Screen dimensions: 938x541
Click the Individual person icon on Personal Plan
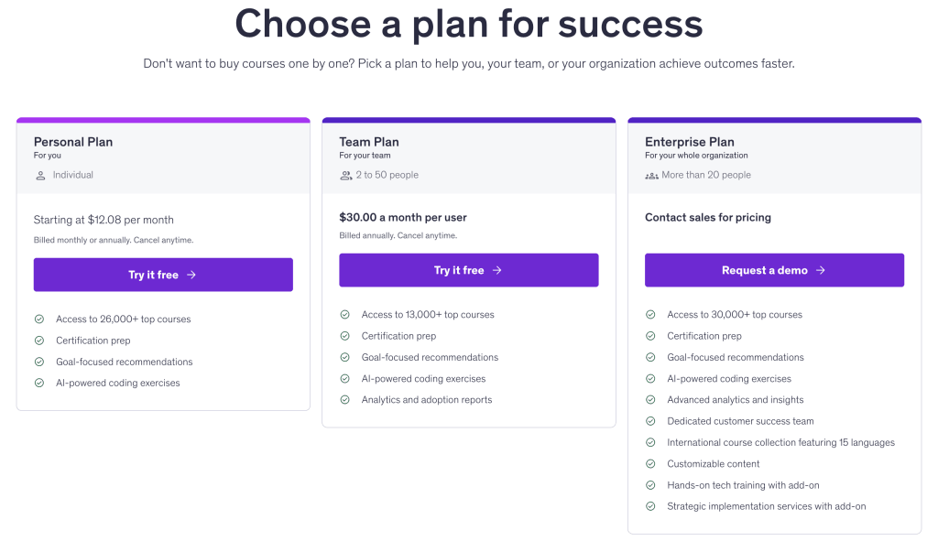pos(39,175)
